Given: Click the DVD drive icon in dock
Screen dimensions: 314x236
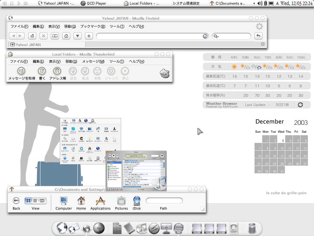Looking at the screenshot, I should pyautogui.click(x=233, y=228).
